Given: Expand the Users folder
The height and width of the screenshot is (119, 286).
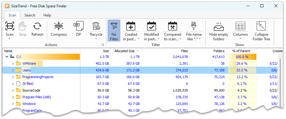Looking at the screenshot, I should (13, 70).
